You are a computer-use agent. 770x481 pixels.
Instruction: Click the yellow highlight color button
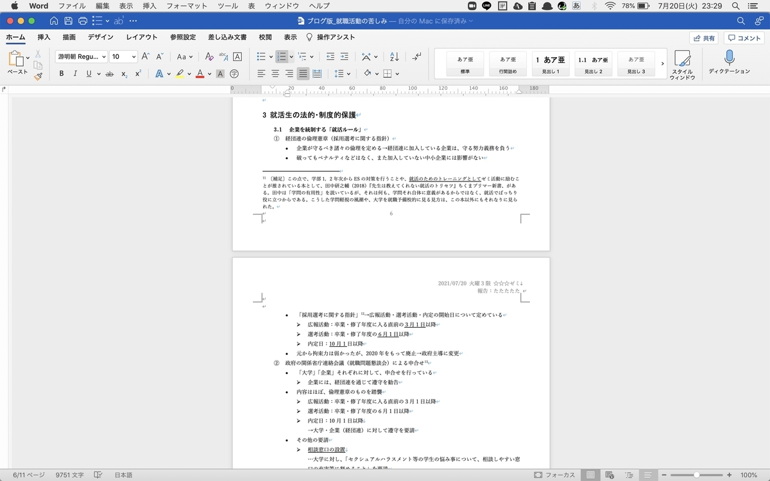[179, 74]
